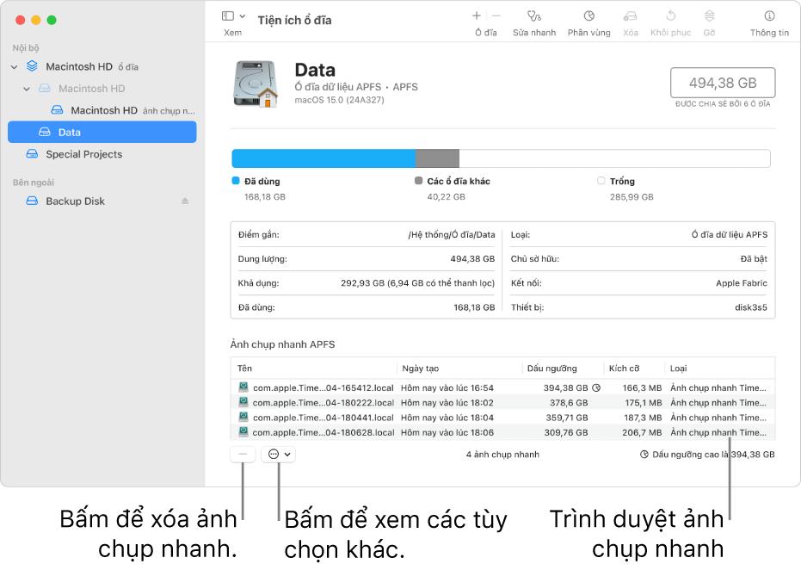Select snapshot com.apple.Time...04-180222.local
This screenshot has height=570, width=801.
(502, 403)
